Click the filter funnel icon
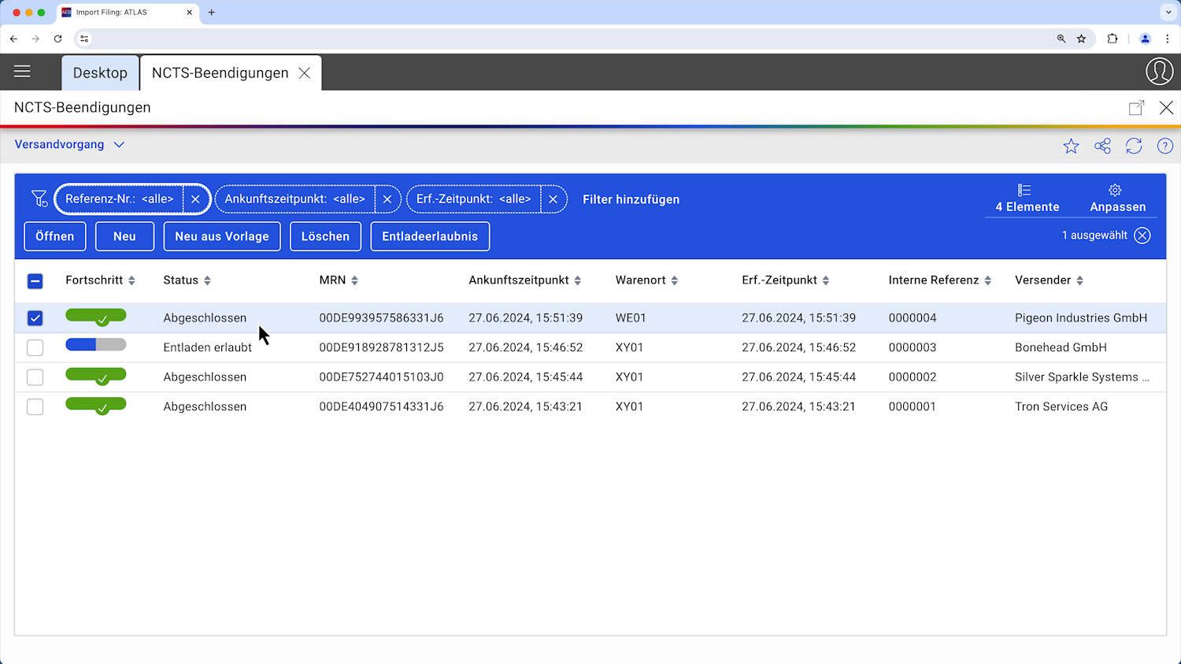The width and height of the screenshot is (1181, 664). (x=39, y=199)
